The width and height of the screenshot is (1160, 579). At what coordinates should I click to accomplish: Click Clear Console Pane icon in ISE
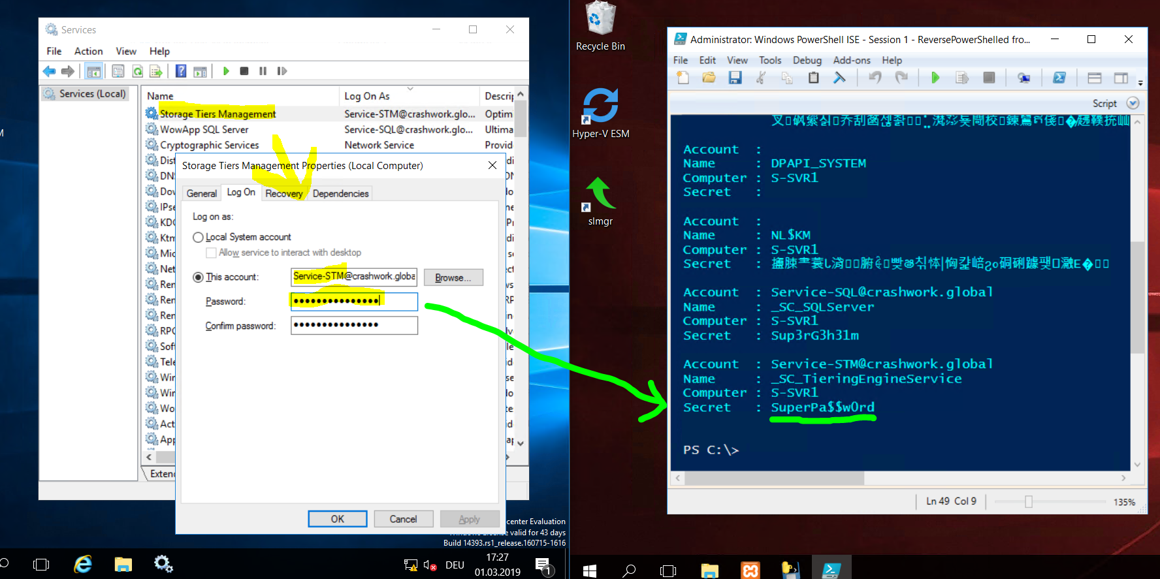[x=839, y=78]
